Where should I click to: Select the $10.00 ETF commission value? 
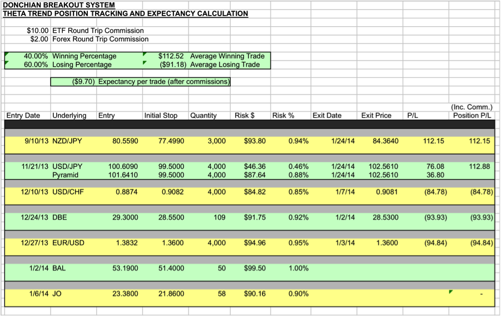pos(38,31)
